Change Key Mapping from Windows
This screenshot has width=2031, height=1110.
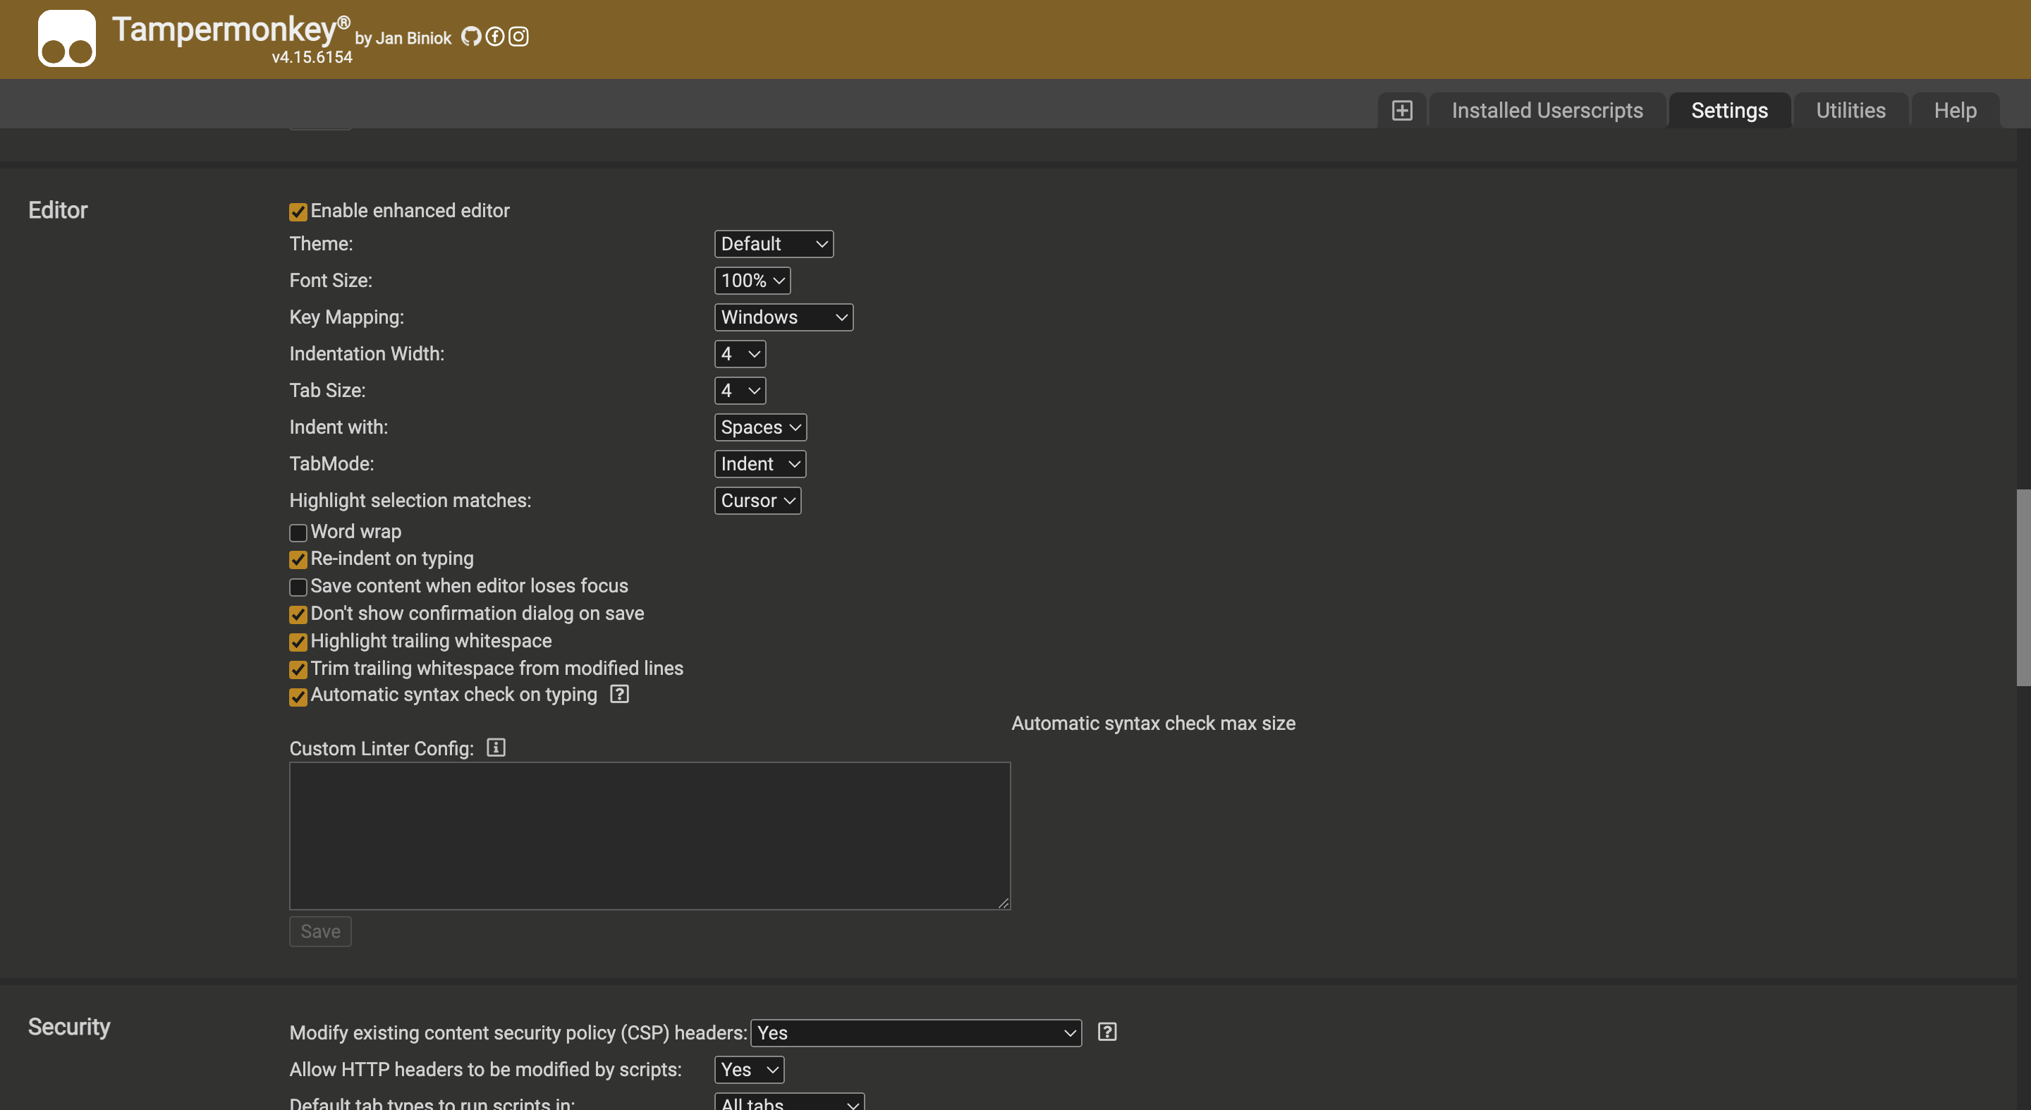tap(783, 317)
